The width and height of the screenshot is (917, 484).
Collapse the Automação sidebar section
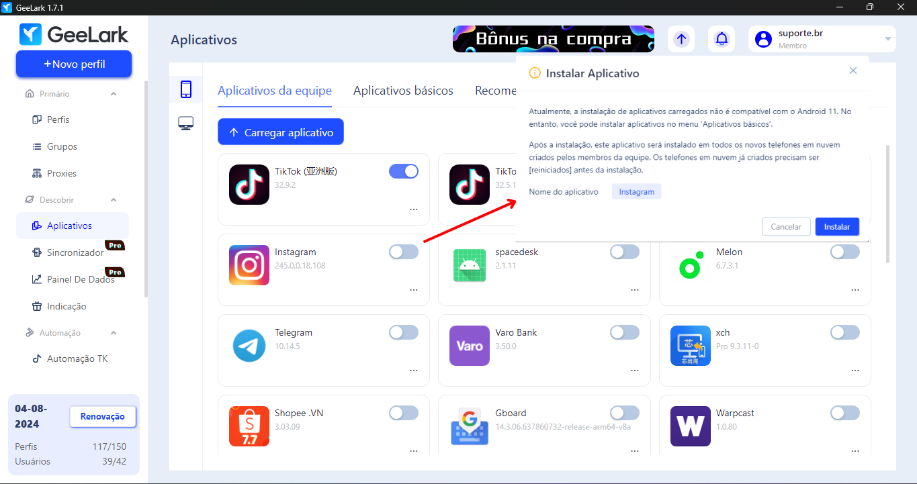coord(114,333)
